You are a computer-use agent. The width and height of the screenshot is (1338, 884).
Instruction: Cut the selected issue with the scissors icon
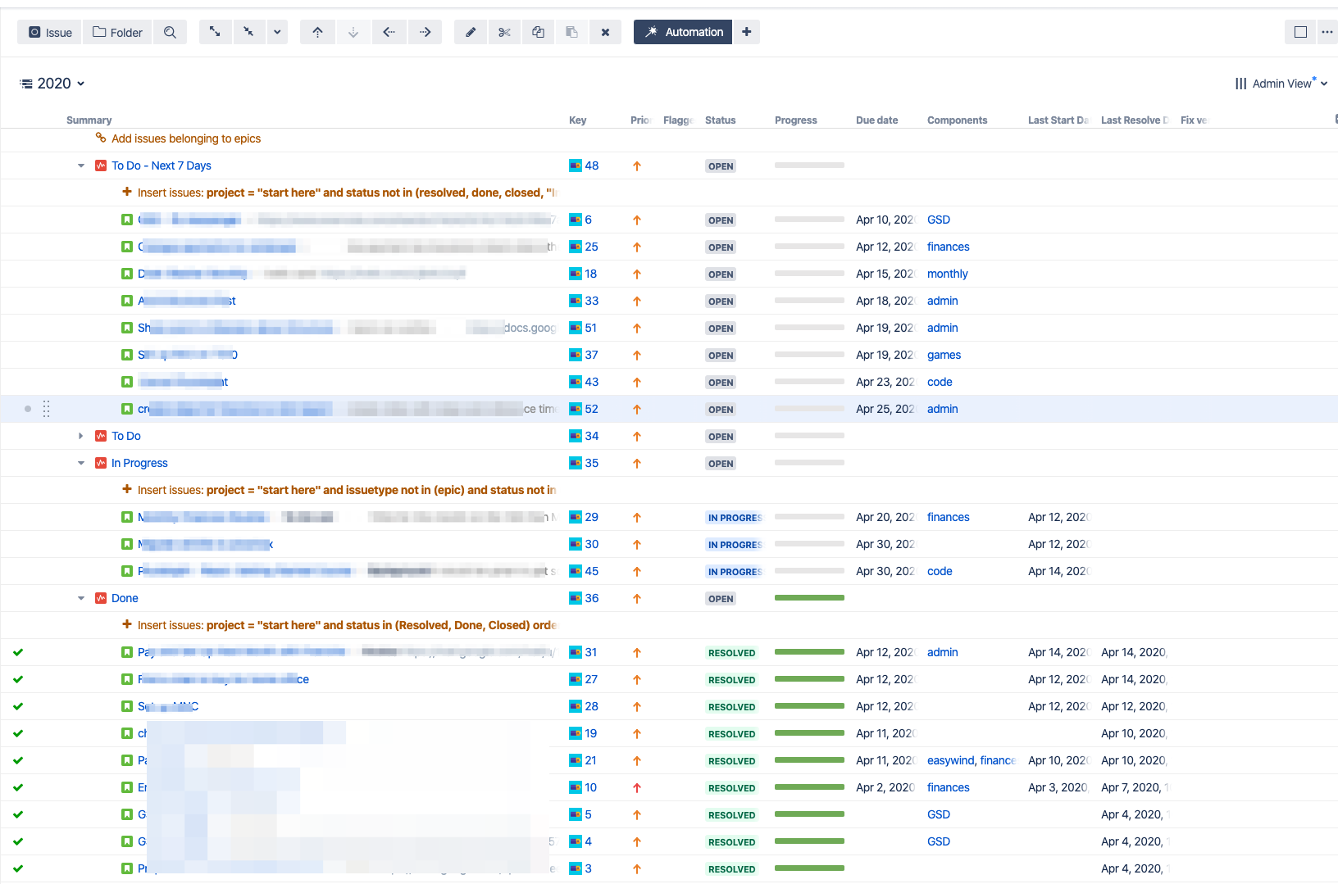click(504, 32)
